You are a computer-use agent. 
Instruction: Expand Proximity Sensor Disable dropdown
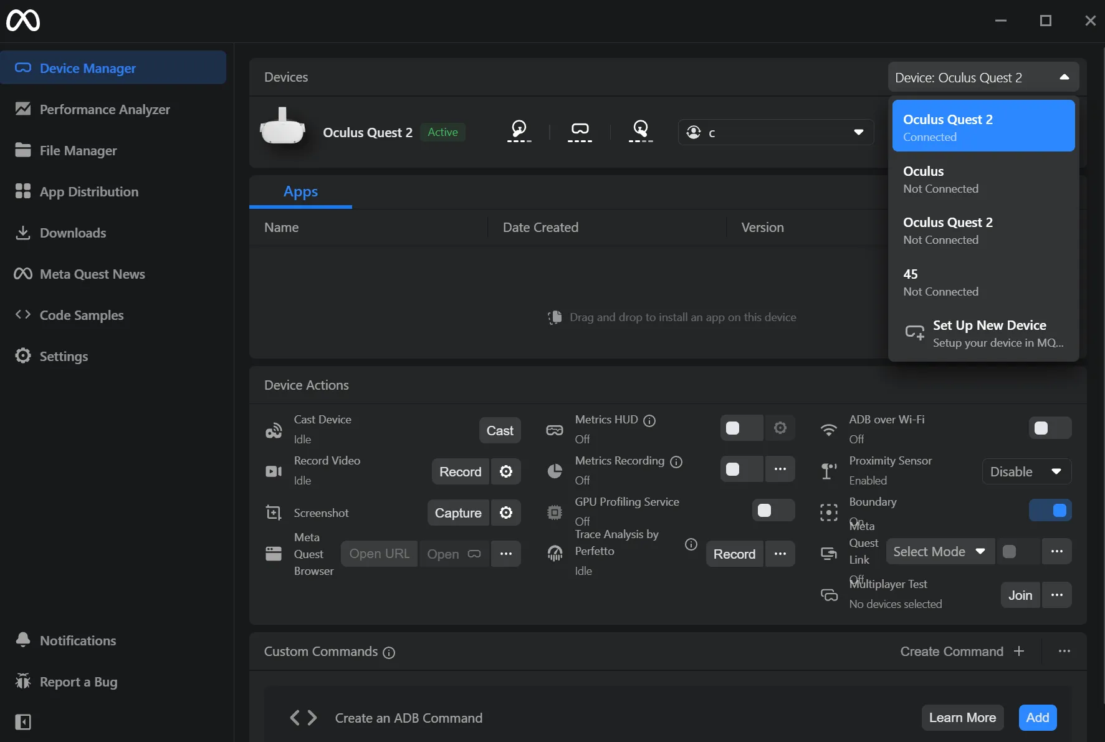[1026, 471]
